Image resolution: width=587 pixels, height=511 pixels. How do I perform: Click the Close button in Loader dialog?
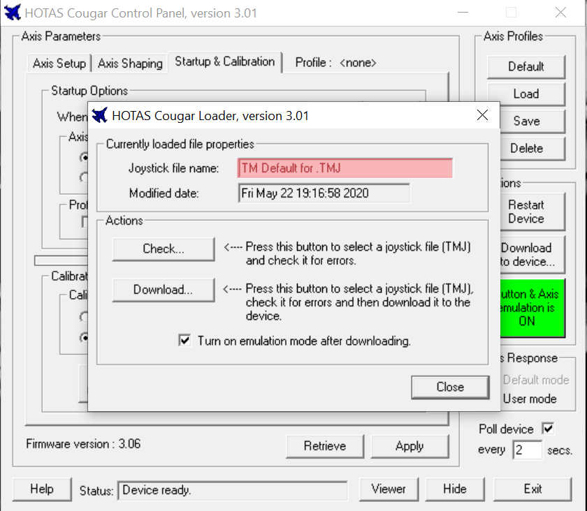coord(450,387)
